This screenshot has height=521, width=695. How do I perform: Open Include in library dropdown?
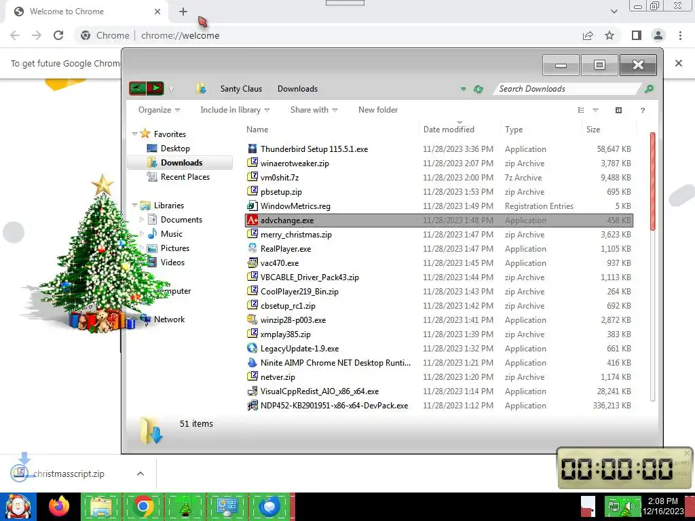(x=235, y=110)
